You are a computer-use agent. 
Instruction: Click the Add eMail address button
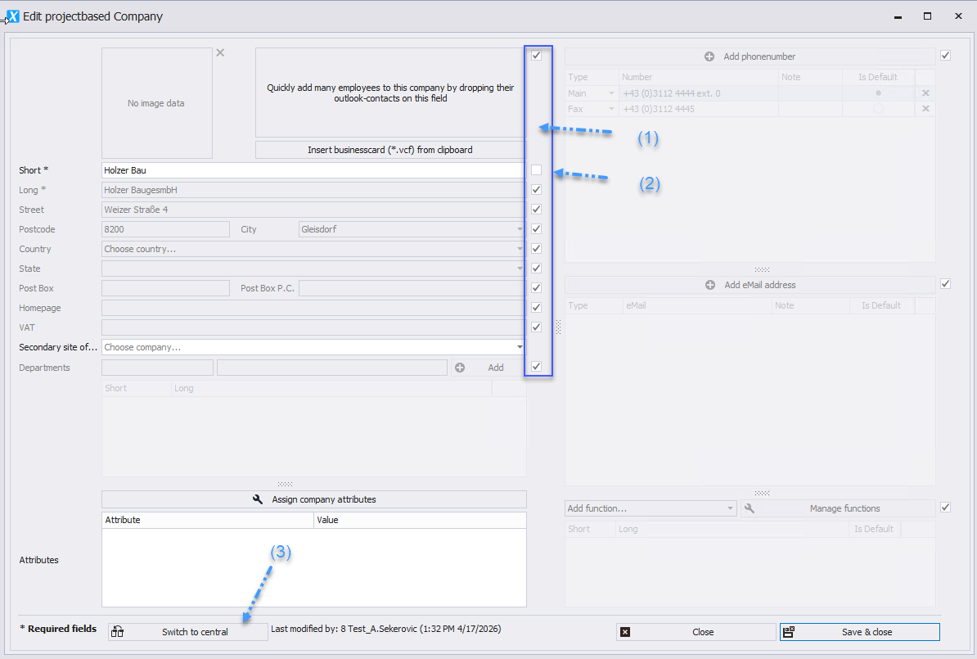750,285
